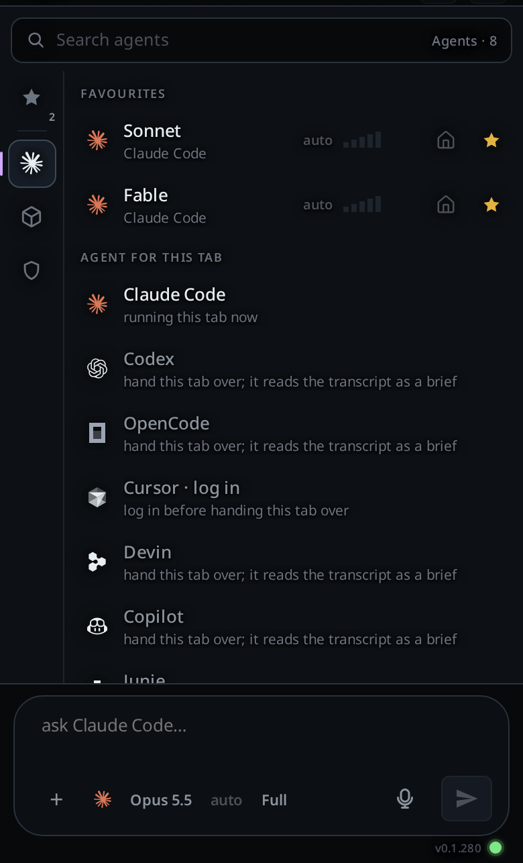Hand the tab over to Devin

click(x=288, y=562)
